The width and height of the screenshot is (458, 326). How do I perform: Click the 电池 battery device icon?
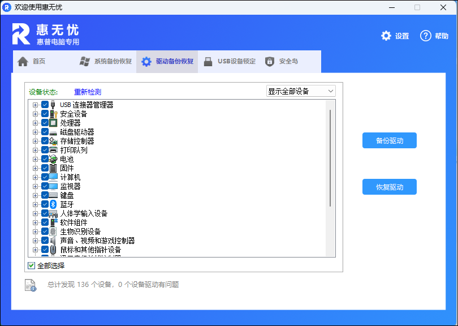(53, 158)
